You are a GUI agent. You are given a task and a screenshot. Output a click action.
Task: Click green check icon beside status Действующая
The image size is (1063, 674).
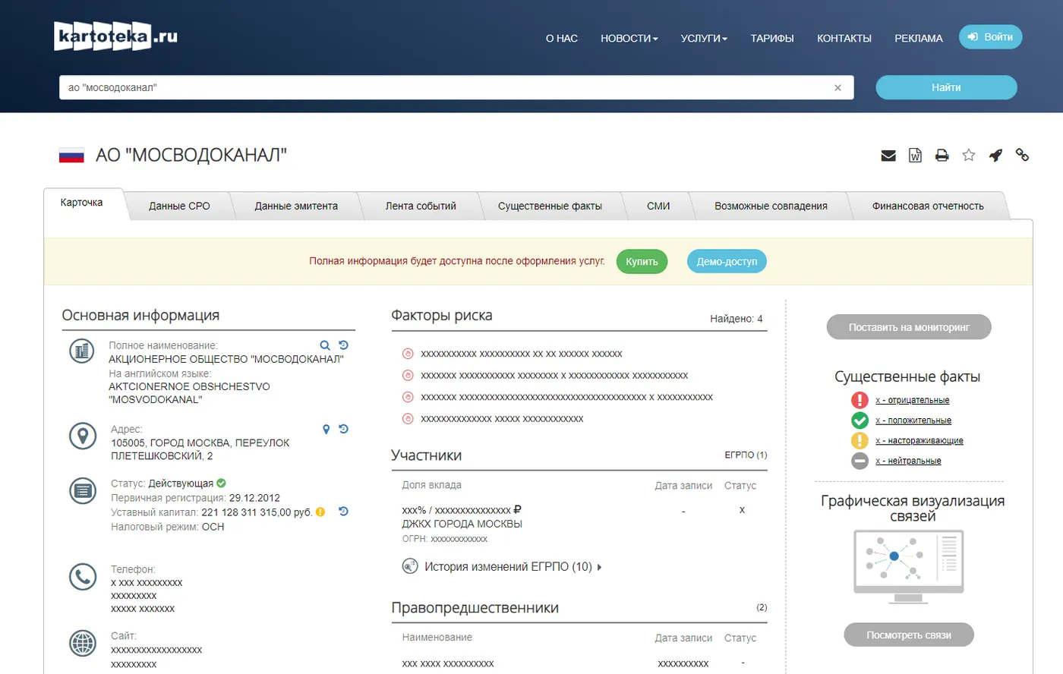[x=221, y=483]
